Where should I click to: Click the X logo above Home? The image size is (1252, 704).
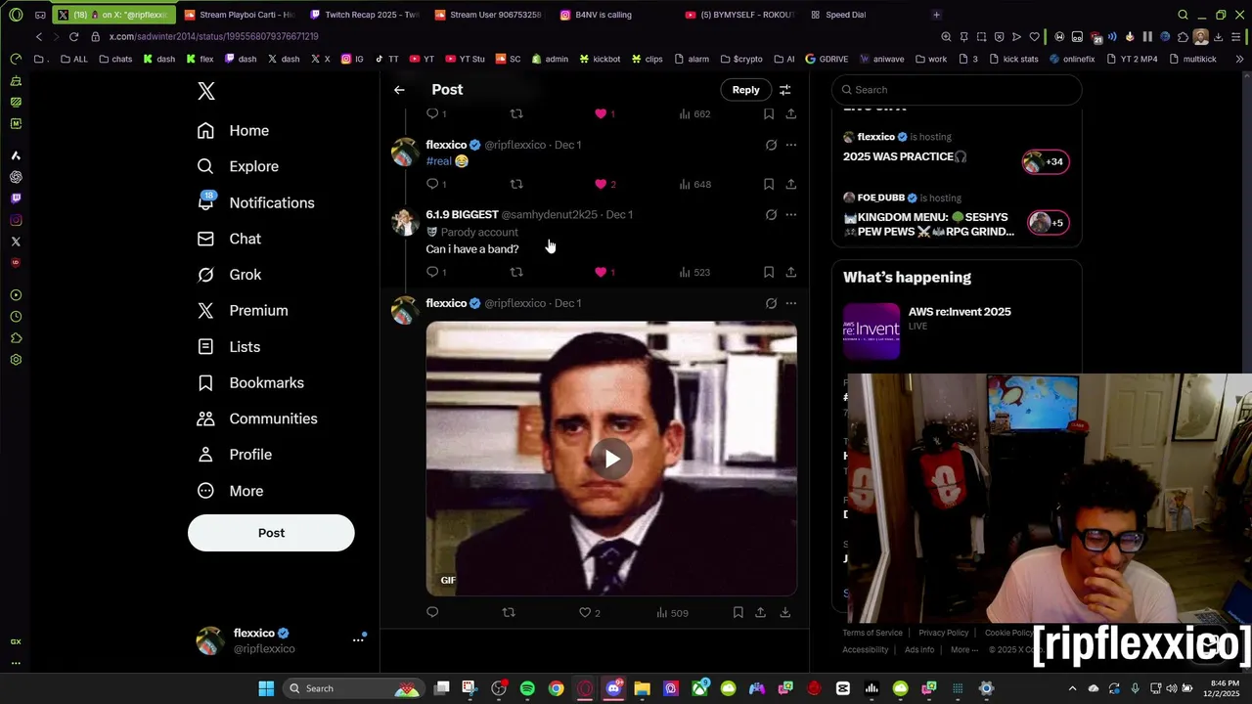(206, 91)
